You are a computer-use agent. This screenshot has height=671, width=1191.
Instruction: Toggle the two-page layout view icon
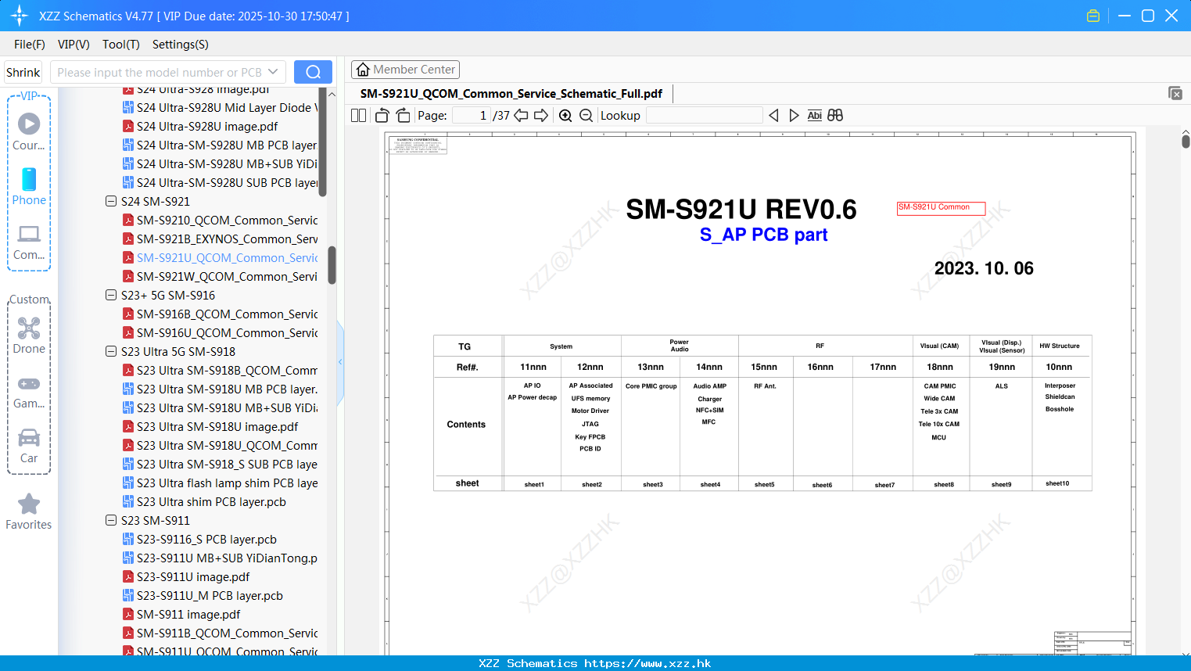coord(358,116)
